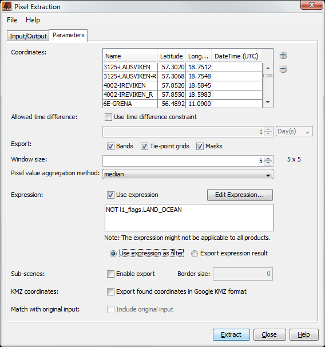Click the Edit Expression button
This screenshot has height=347, width=325.
point(240,195)
